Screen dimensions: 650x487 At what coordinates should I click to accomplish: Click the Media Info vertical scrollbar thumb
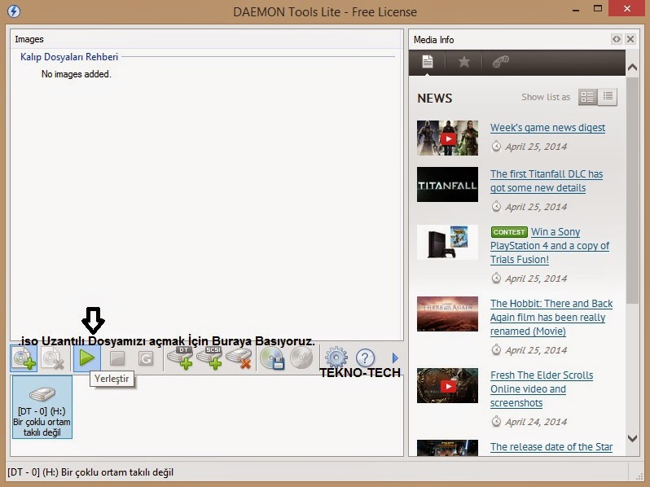tap(632, 191)
